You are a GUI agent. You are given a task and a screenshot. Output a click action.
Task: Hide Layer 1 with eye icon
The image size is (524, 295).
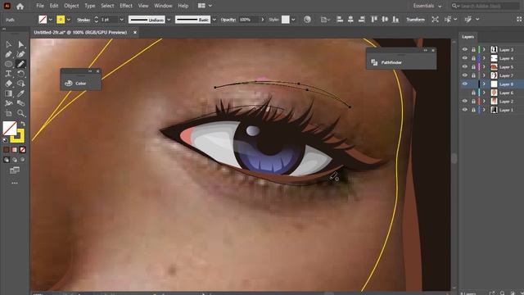coord(465,110)
